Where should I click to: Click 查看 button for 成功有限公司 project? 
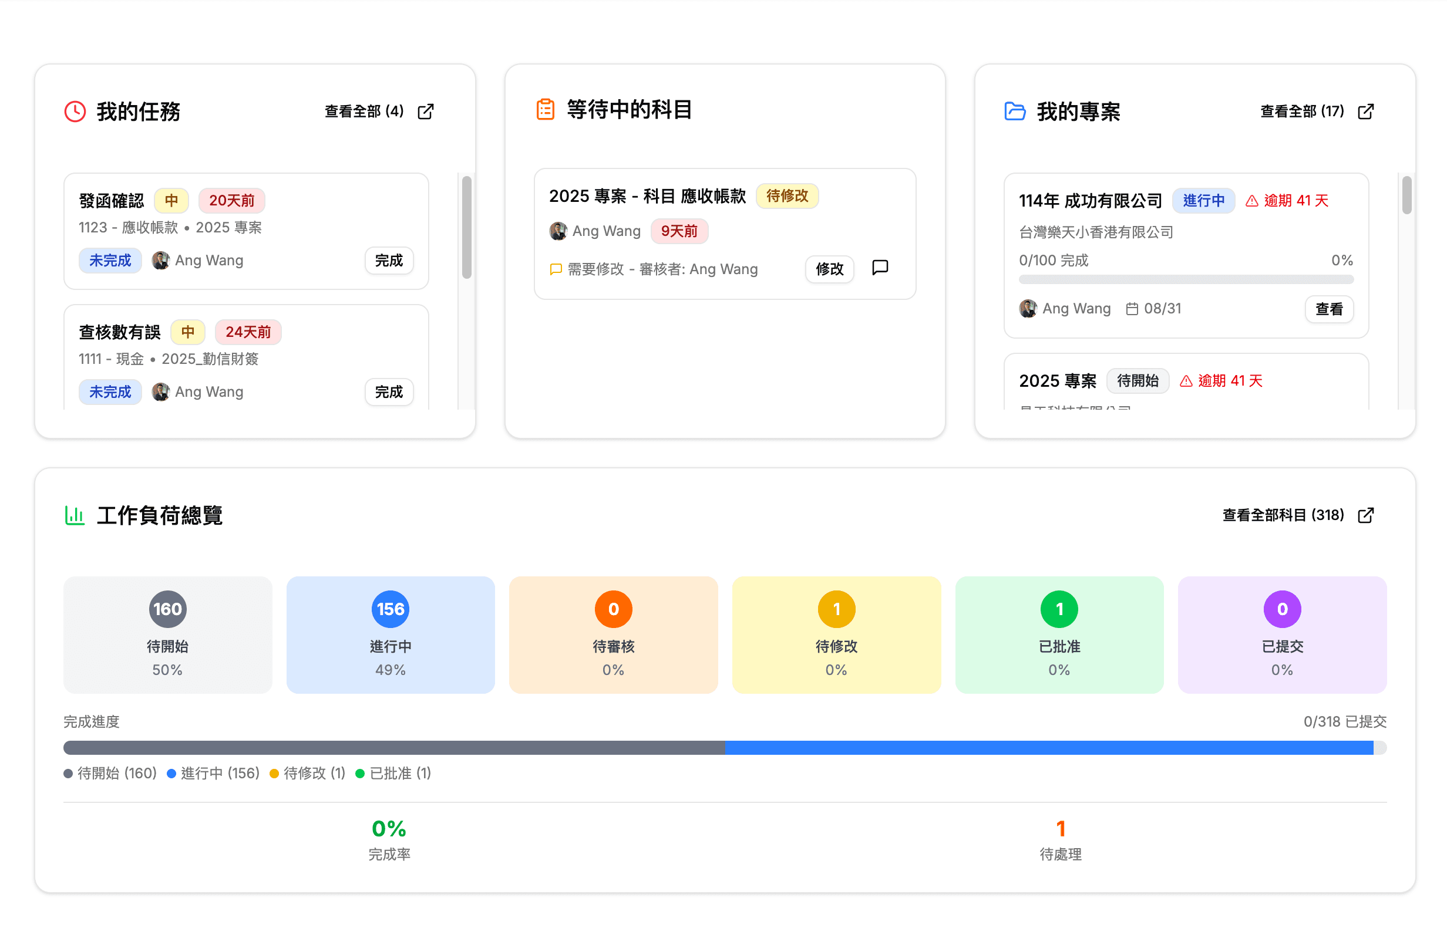[x=1329, y=309]
